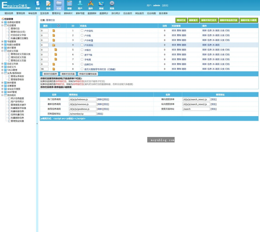Image resolution: width=260 pixels, height=232 pixels.
Task: Expand the 附件管理 tree node
Action: coord(2,83)
